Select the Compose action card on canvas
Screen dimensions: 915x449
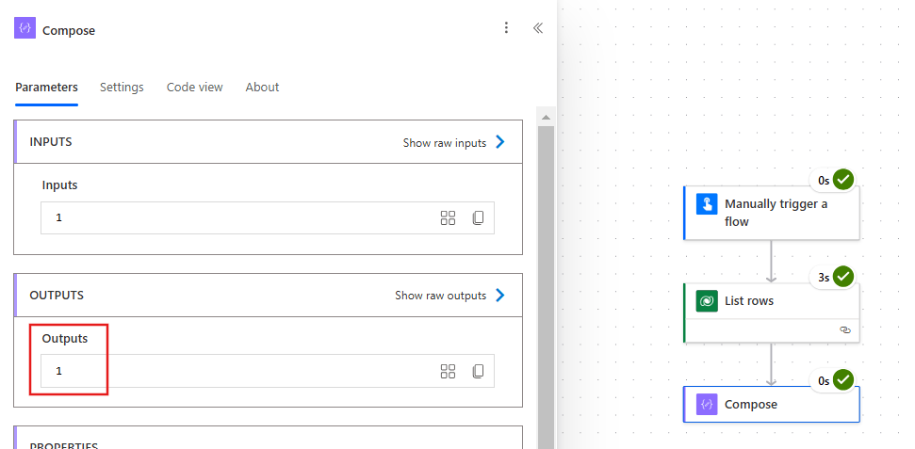point(772,404)
